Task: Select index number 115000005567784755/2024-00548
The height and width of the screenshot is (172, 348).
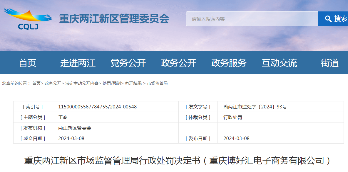Action: click(x=97, y=107)
